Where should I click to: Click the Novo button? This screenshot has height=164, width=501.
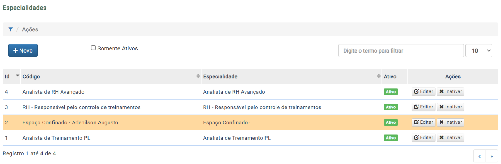point(23,50)
